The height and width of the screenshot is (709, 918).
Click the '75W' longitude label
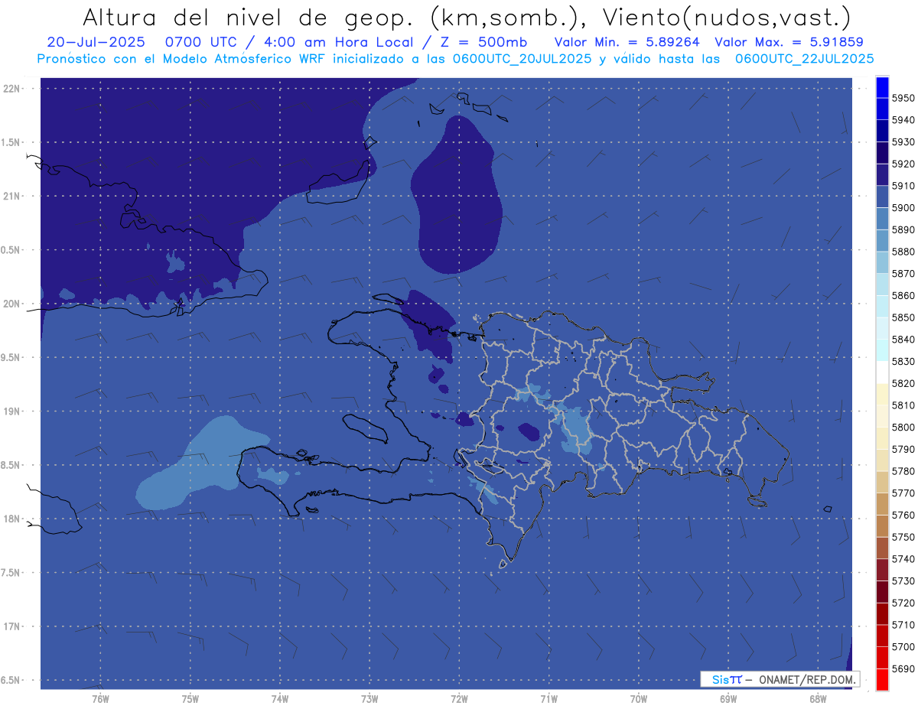190,699
